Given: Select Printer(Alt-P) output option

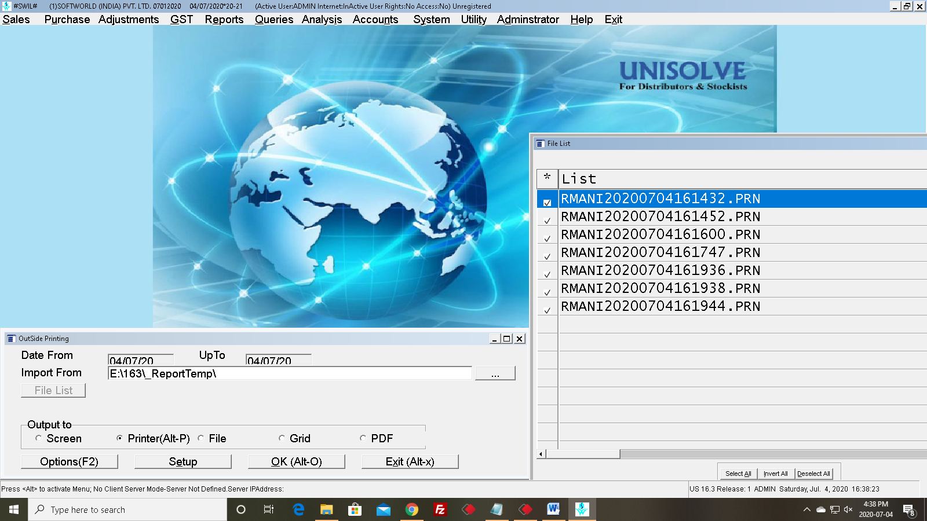Looking at the screenshot, I should point(153,438).
